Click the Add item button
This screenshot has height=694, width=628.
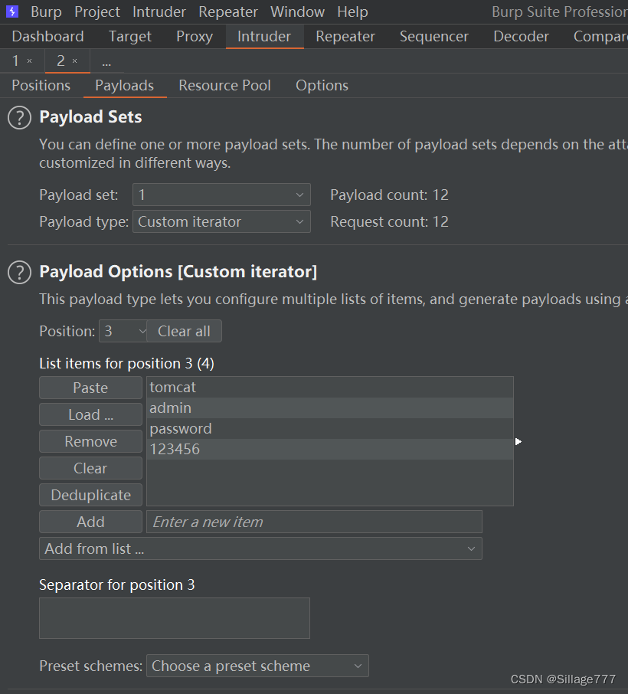pyautogui.click(x=90, y=522)
